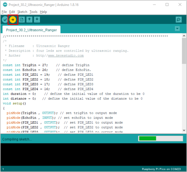This screenshot has width=187, height=172.
Task: Click the vertical scrollbar thumb in the editor
Action: pos(184,51)
